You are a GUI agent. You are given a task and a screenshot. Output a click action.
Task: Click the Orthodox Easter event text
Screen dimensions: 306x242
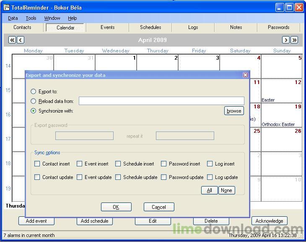278,124
